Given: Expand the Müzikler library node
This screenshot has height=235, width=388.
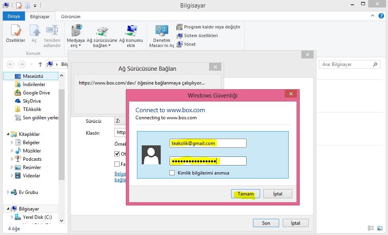Looking at the screenshot, I should tap(12, 150).
